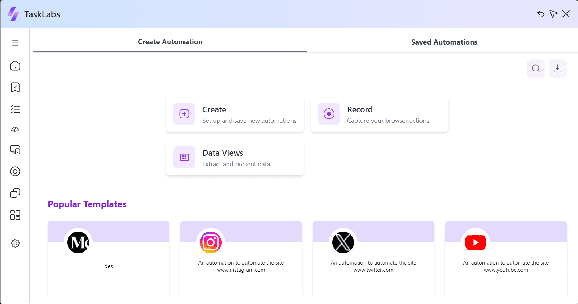
Task: Switch to Create Automation tab
Action: click(170, 42)
